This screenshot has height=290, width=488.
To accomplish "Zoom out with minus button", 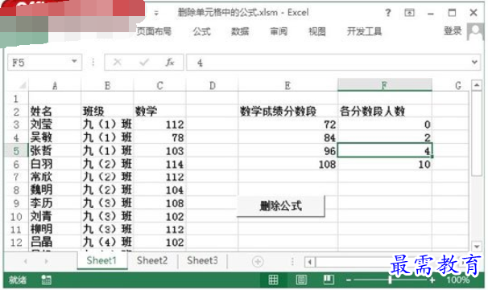I will (x=349, y=280).
